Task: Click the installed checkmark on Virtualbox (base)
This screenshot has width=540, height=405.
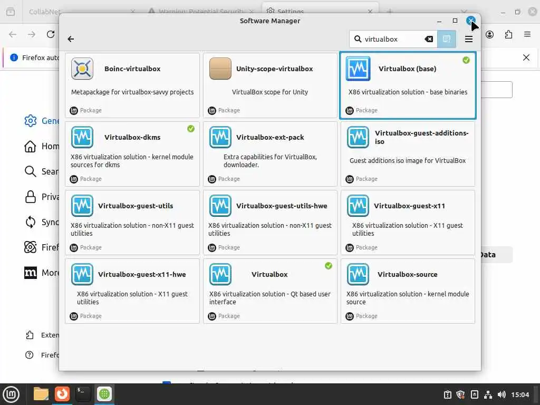Action: click(466, 60)
